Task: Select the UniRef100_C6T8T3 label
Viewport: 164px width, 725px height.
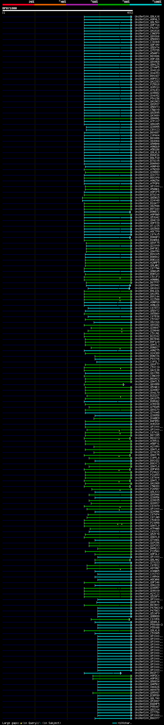Action: (x=147, y=308)
